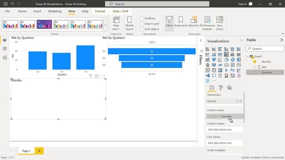Image resolution: width=285 pixels, height=160 pixels.
Task: Uncheck the Months field checkbox
Action: coord(255,62)
